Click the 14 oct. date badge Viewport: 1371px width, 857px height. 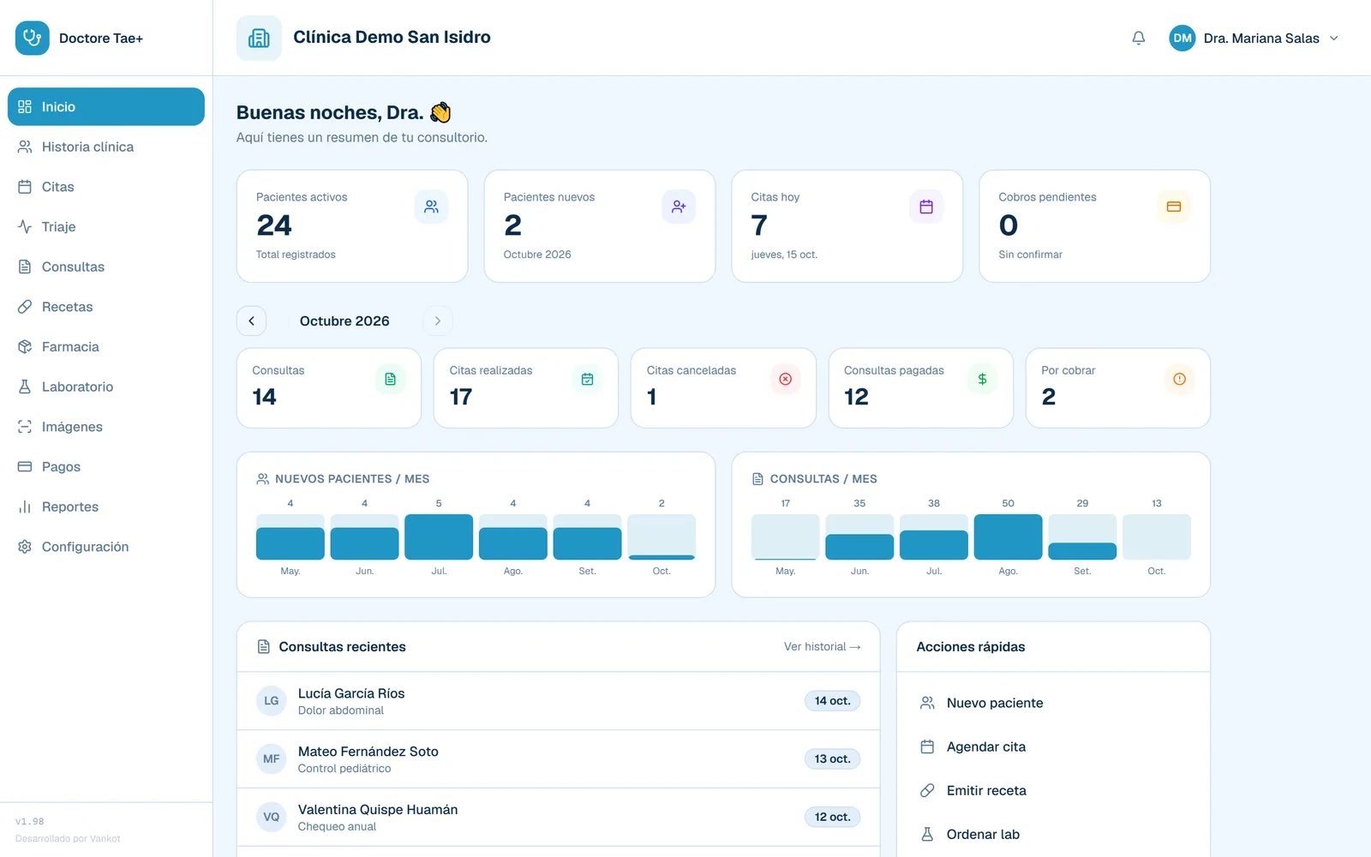832,701
